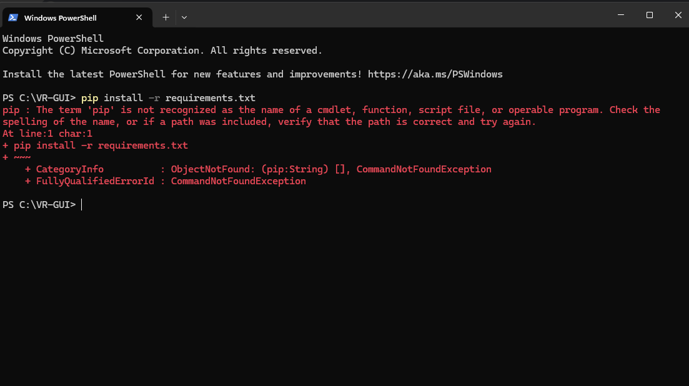Click 'ObjectNotFound' in the error output
This screenshot has height=386, width=689.
click(x=210, y=169)
